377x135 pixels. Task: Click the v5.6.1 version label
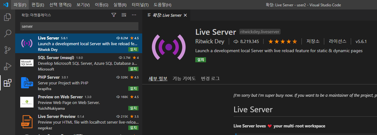pos(361,41)
